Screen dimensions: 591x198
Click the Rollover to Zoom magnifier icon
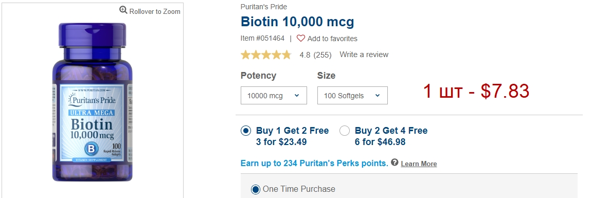[123, 10]
